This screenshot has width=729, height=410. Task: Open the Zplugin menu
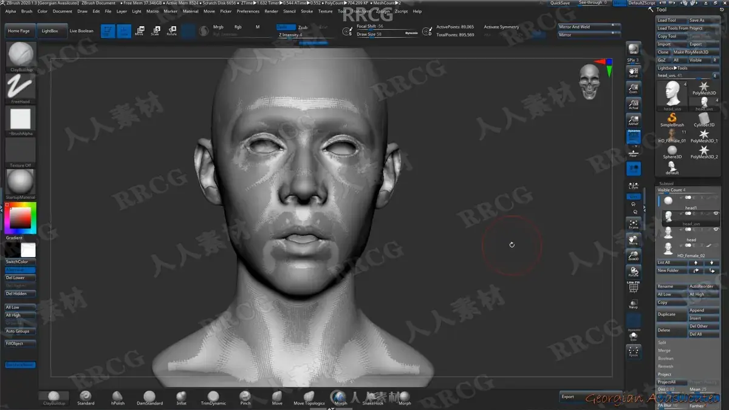[x=383, y=11]
